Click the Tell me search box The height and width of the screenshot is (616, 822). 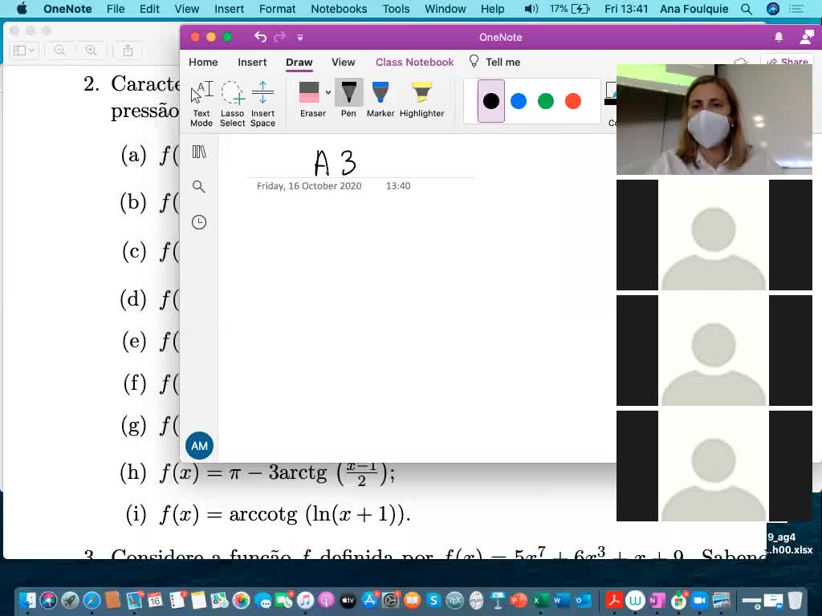point(494,62)
